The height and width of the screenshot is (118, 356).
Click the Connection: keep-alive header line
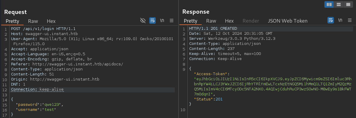coord(38,89)
